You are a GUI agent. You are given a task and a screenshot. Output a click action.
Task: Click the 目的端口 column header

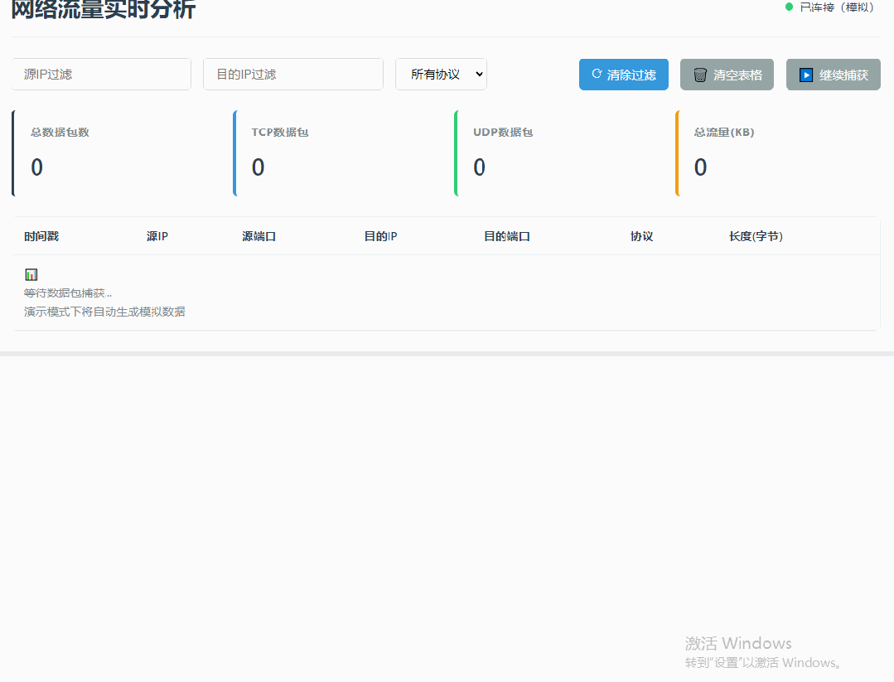(x=506, y=236)
